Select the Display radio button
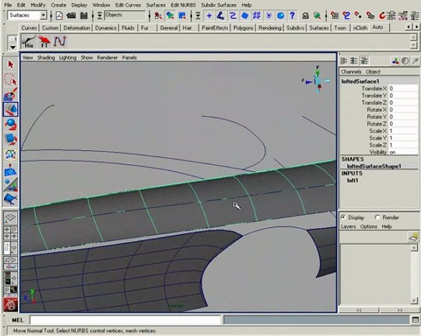421x336 pixels. [343, 217]
